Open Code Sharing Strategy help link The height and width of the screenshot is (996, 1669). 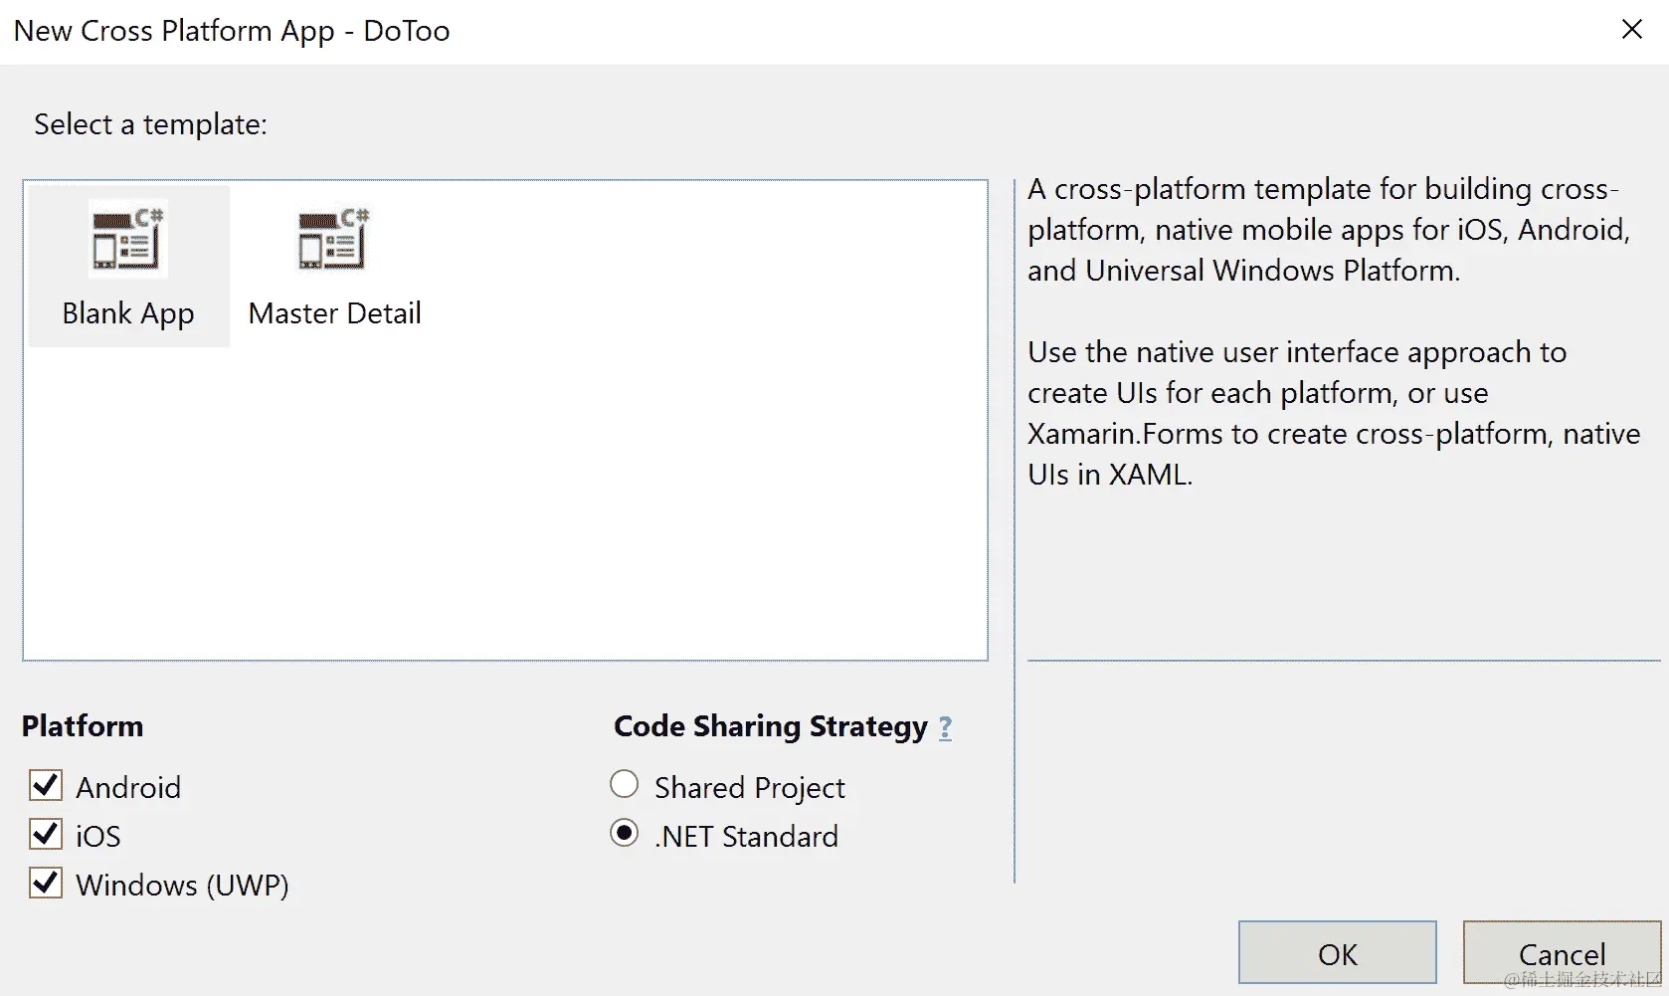coord(945,727)
